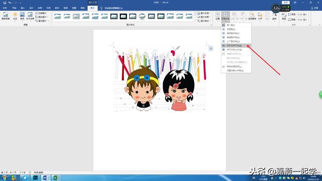Collapse the ribbon with the chevron
Screen dimensions: 322x181
(320, 25)
